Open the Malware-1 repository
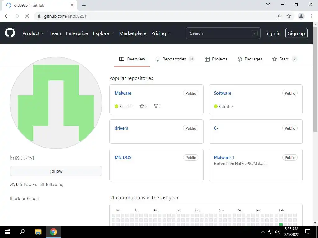 pos(224,157)
